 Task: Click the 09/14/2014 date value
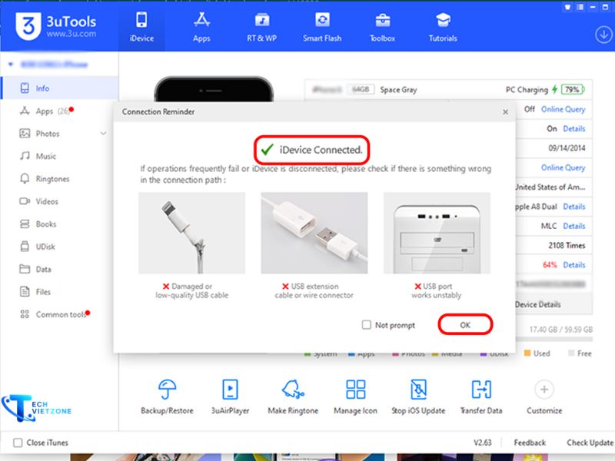(x=567, y=148)
